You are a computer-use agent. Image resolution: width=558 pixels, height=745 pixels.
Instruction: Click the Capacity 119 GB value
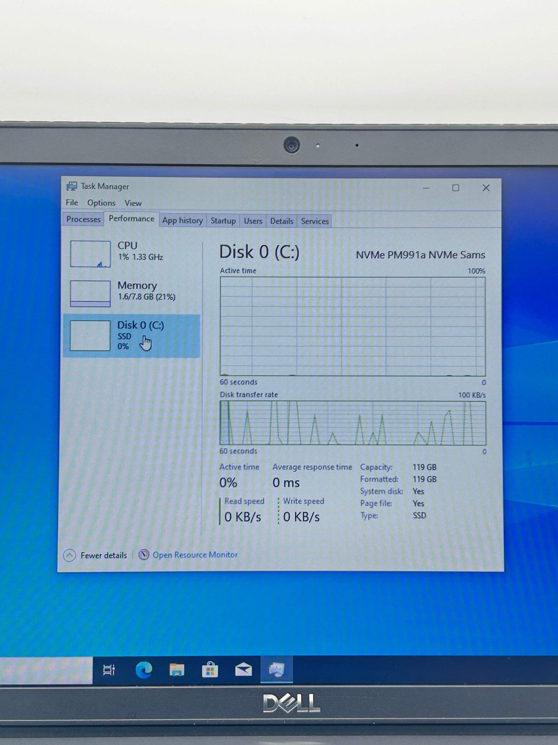tap(425, 467)
